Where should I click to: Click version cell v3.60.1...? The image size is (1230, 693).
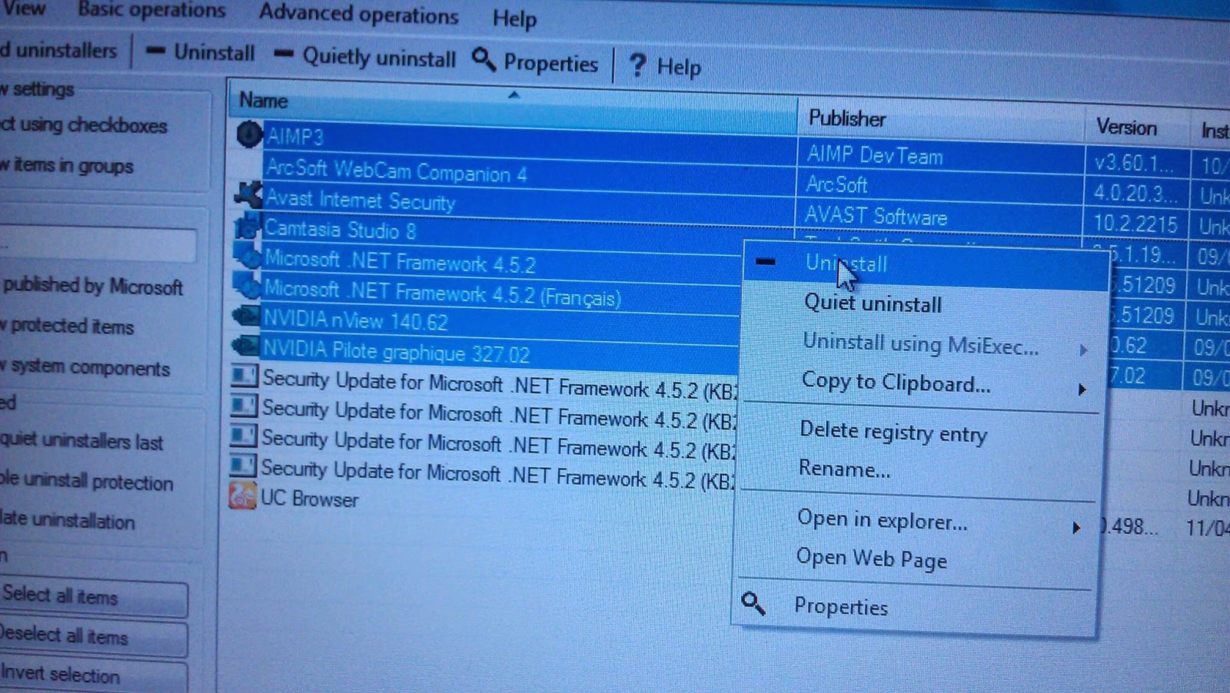pos(1133,163)
